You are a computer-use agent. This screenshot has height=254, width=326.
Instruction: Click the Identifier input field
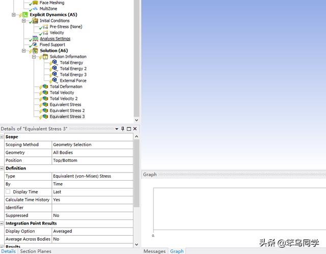click(92, 208)
